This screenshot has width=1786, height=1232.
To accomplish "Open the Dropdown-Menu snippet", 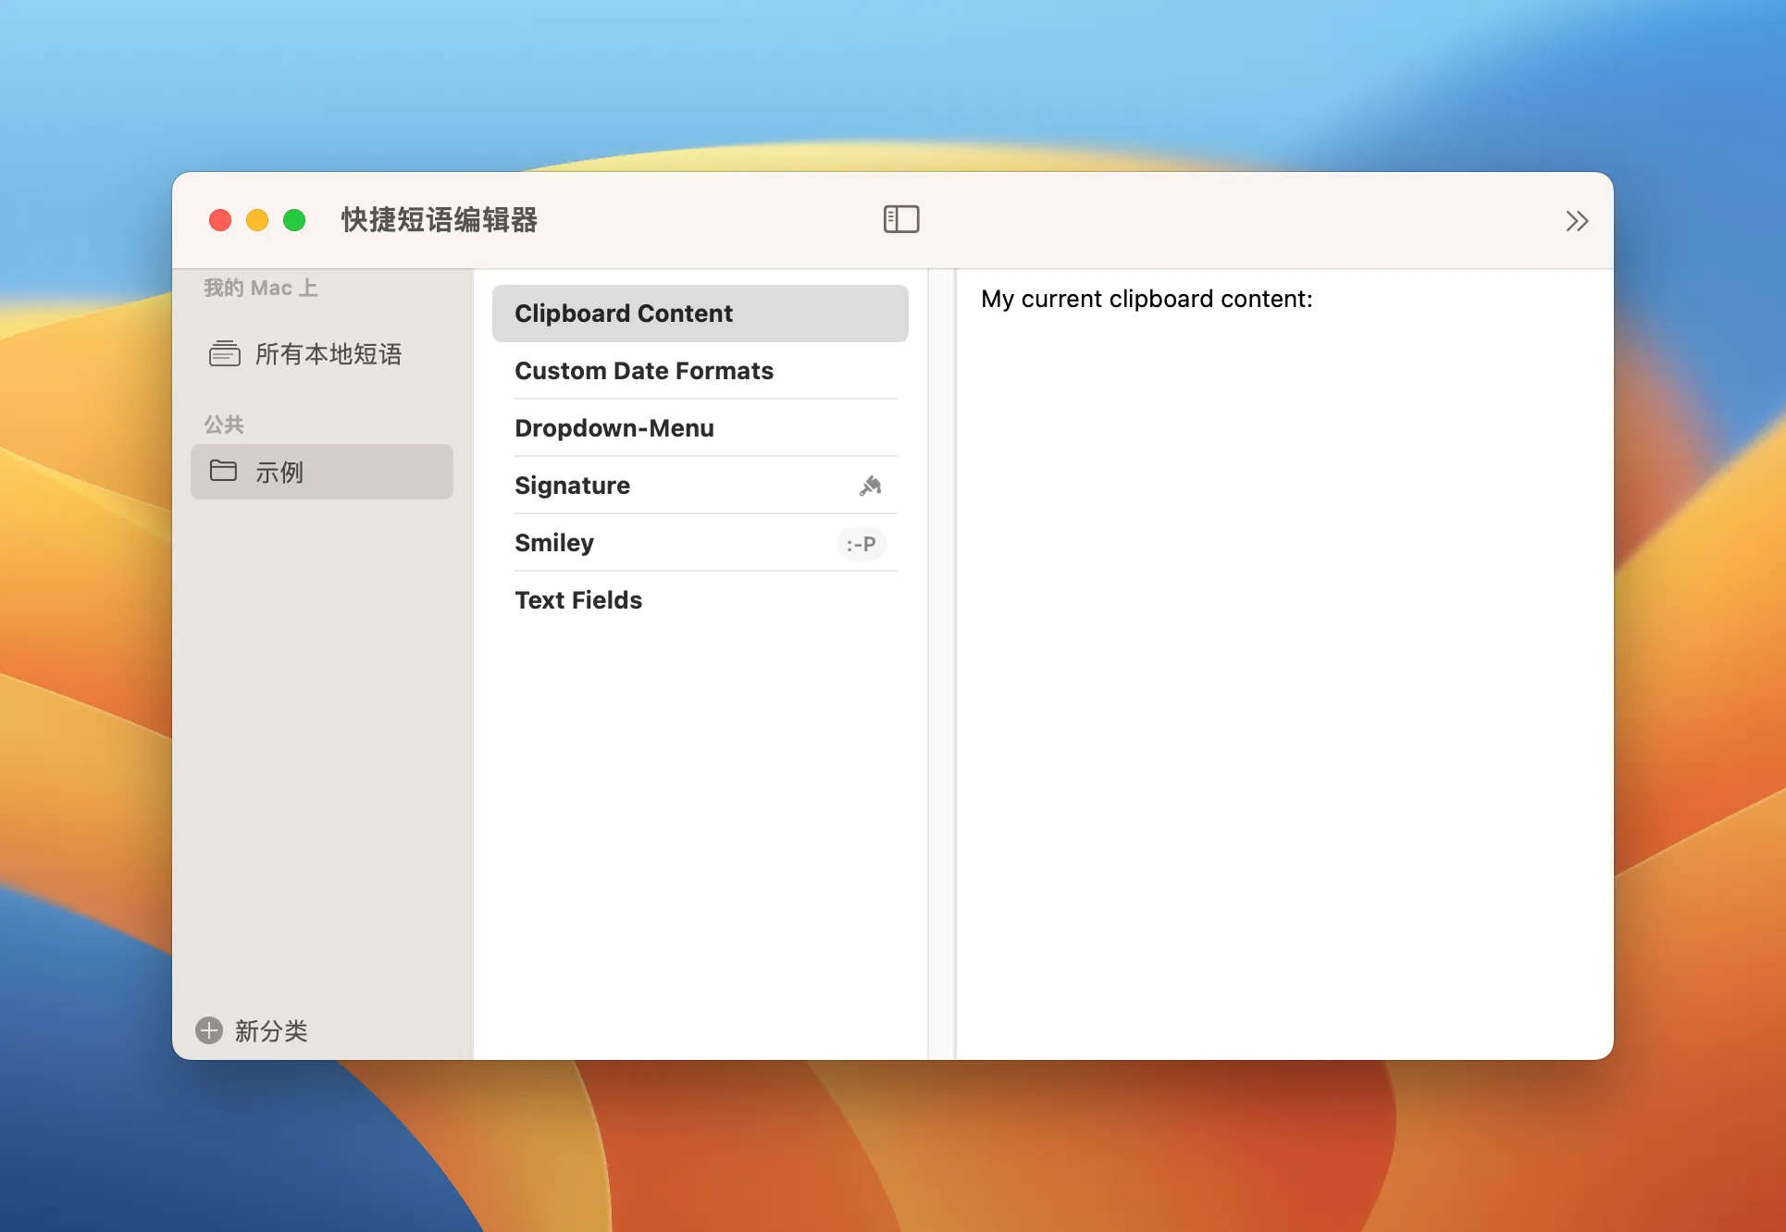I will pos(614,427).
